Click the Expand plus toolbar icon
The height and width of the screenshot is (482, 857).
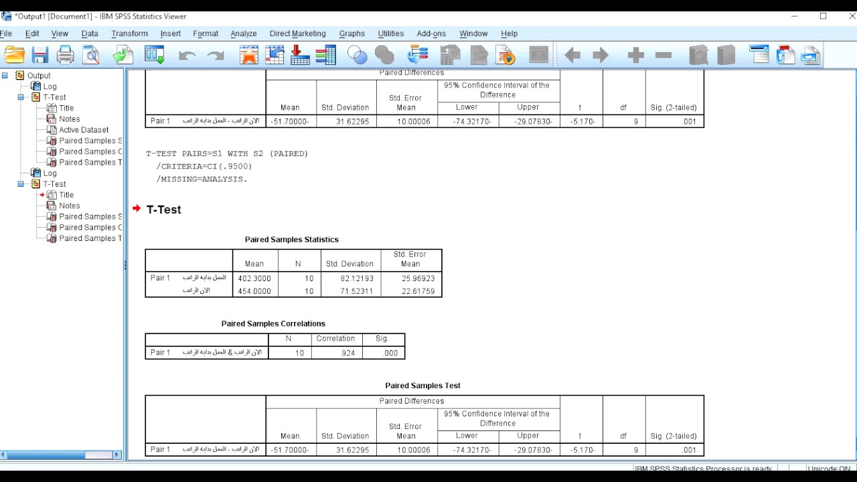635,55
